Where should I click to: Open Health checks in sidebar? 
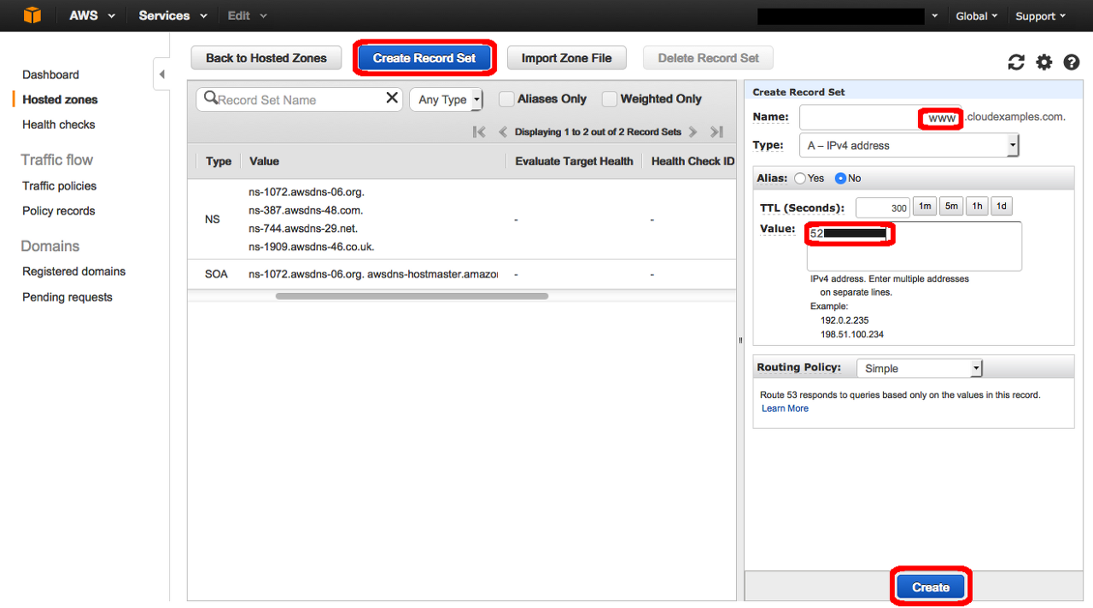(x=59, y=125)
